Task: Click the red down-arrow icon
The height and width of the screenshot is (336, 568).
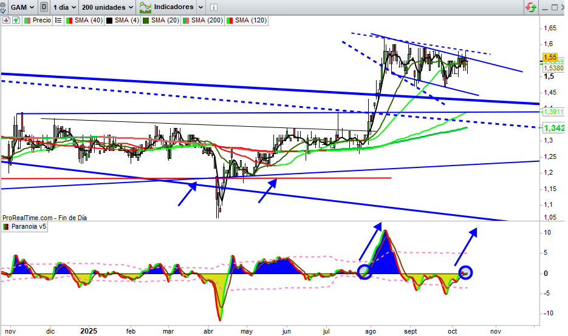Action: point(6,20)
